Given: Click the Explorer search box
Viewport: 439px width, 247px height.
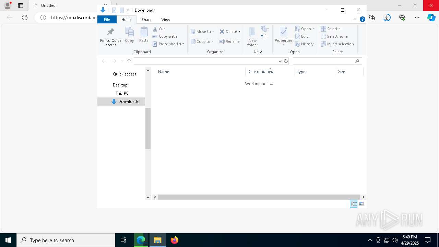Looking at the screenshot, I should 327,61.
